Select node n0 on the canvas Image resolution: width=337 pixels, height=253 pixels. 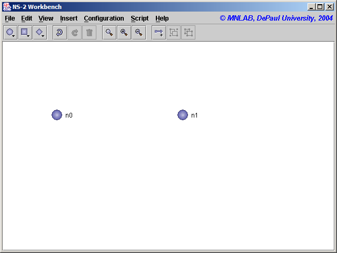(x=57, y=115)
